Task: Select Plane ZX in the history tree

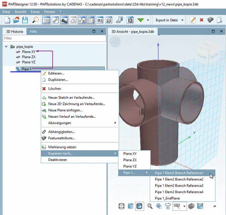Action: (x=29, y=57)
